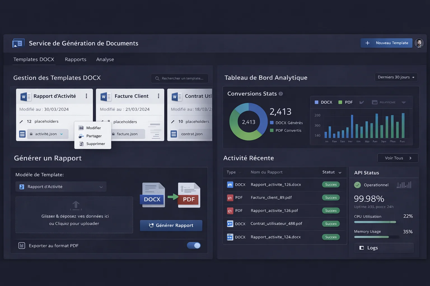430x286 pixels.
Task: Click the PDF file icon for Facture_client_89.pdf
Action: pyautogui.click(x=230, y=198)
